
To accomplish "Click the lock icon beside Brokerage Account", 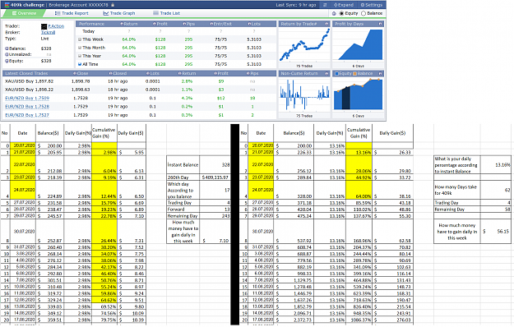I will click(113, 5).
